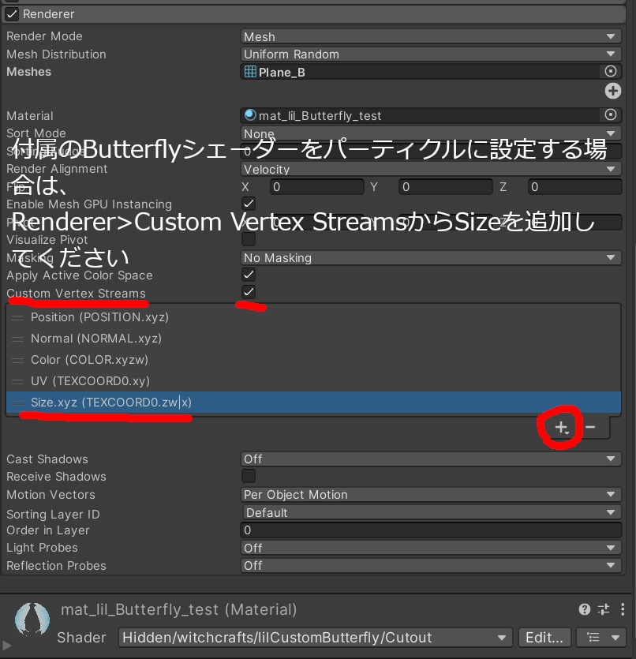The height and width of the screenshot is (659, 636).
Task: Open the object picker for Plane_B mesh
Action: (611, 71)
